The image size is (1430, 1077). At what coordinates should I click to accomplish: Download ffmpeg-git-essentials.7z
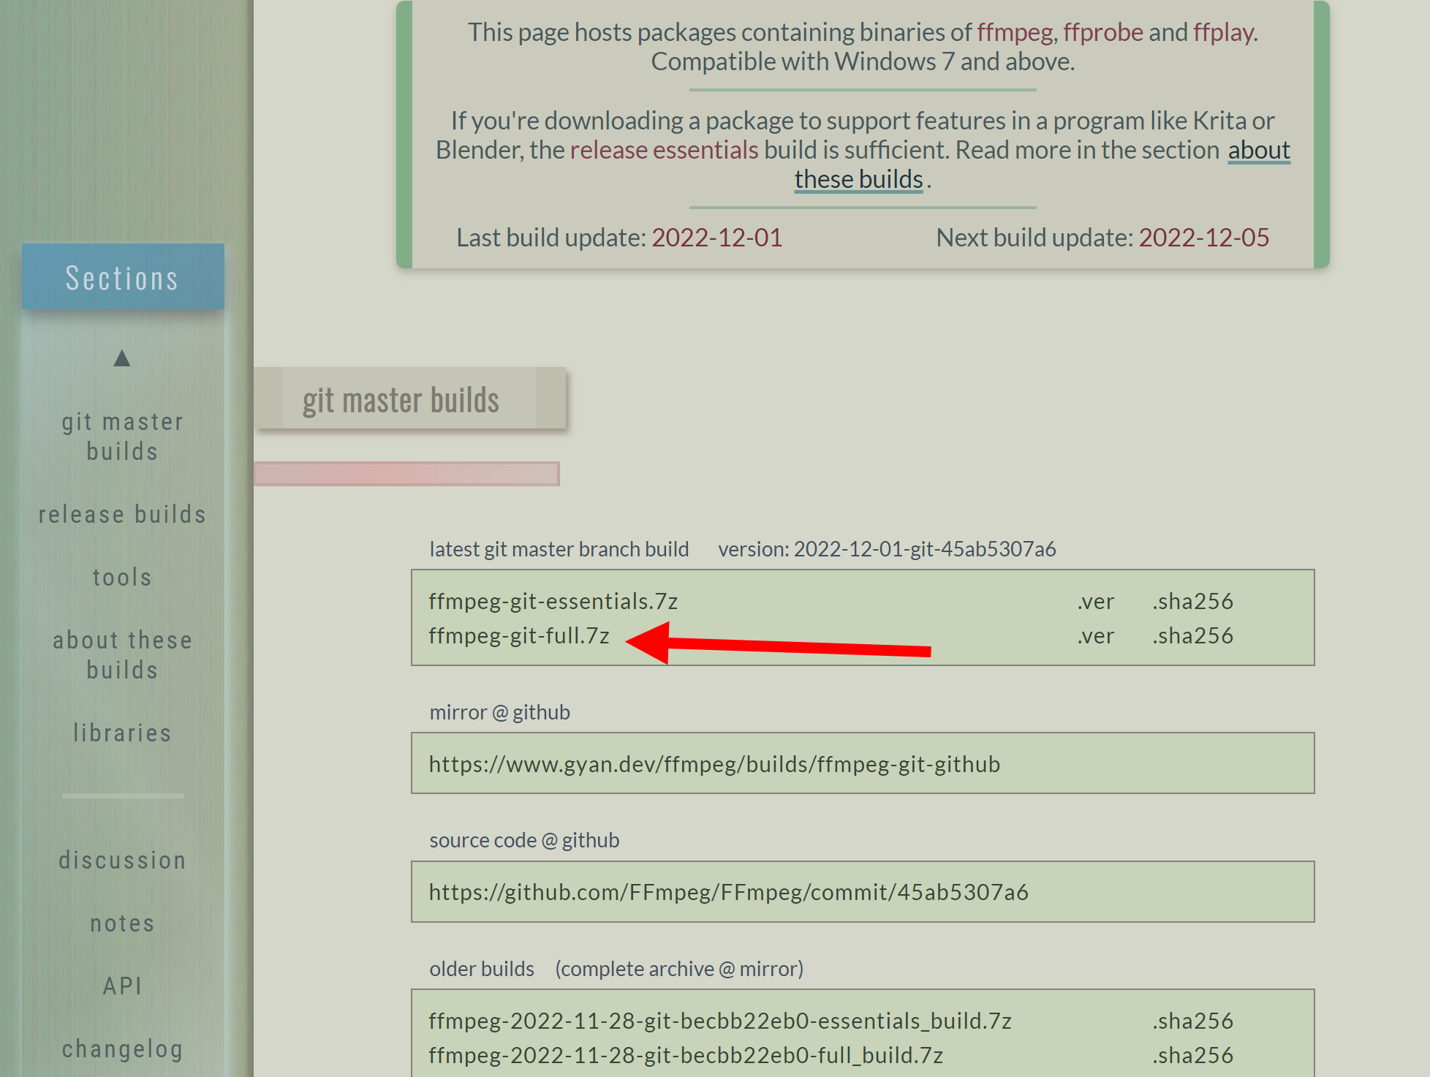553,601
